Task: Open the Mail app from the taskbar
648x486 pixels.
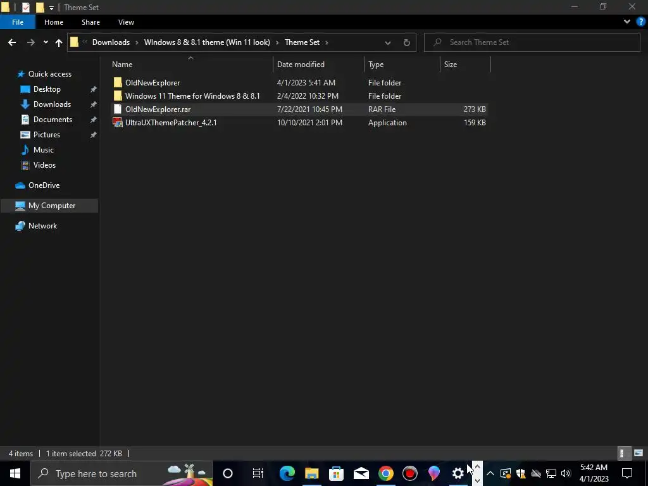Action: click(x=361, y=473)
